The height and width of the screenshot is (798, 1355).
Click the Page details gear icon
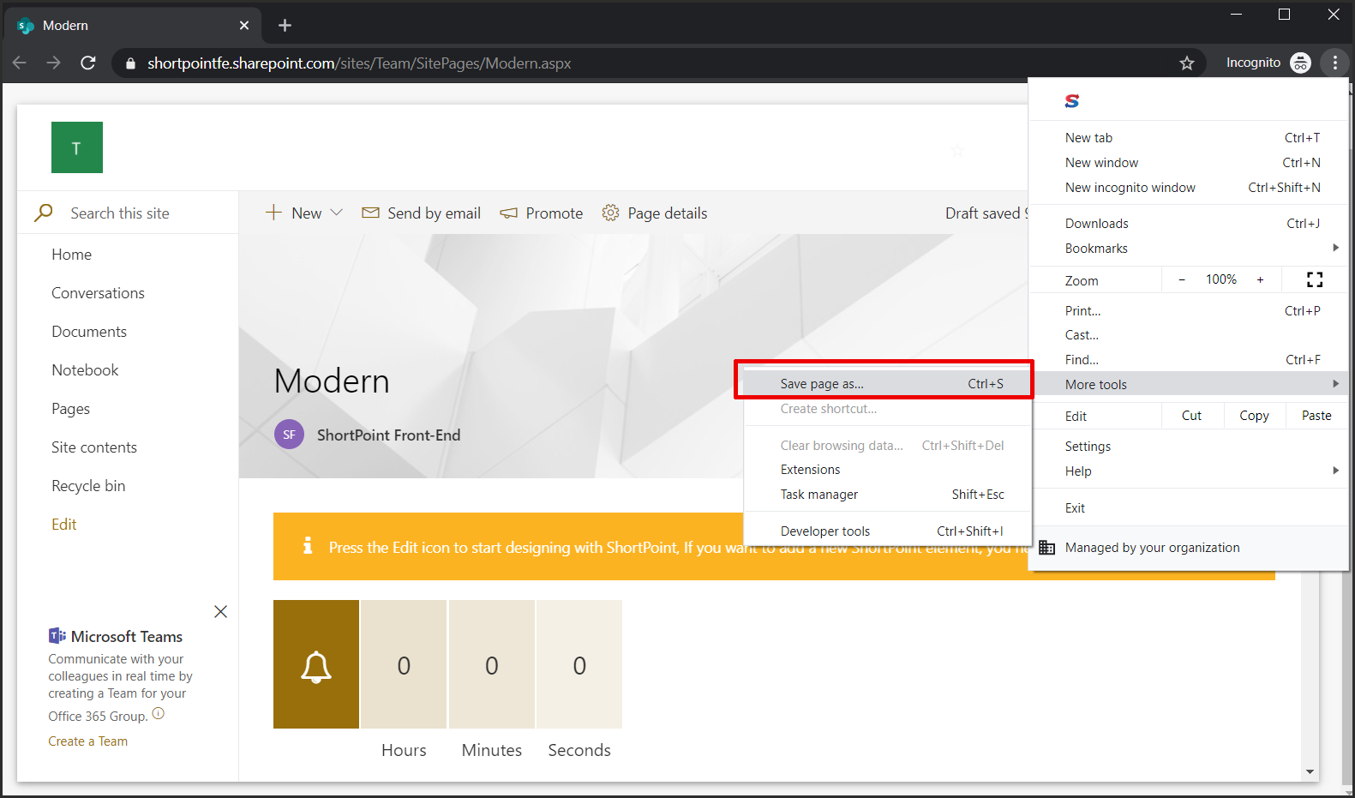click(x=610, y=213)
